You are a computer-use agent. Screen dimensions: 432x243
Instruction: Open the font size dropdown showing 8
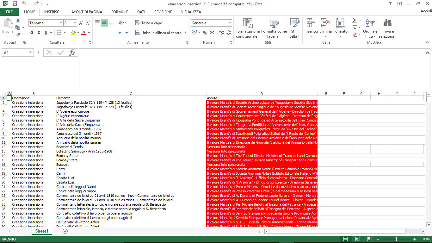click(x=75, y=23)
